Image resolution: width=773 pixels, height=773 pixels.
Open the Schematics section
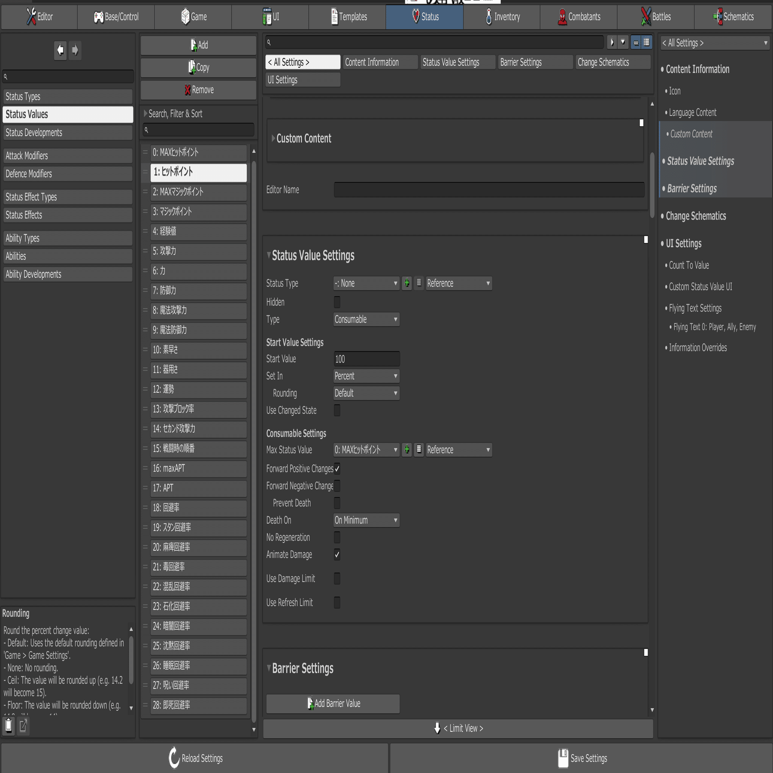coord(733,17)
